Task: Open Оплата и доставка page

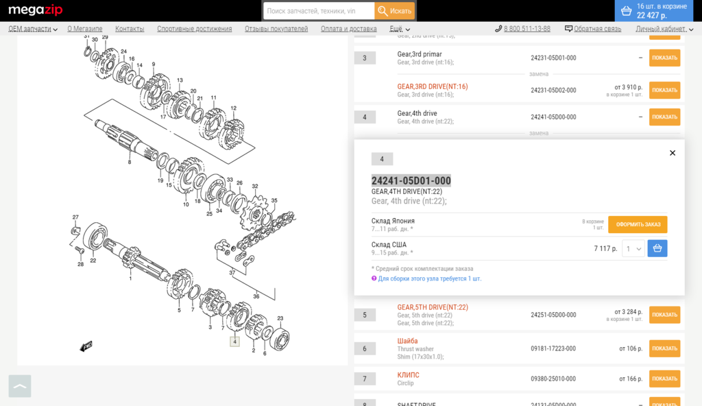Action: point(348,29)
